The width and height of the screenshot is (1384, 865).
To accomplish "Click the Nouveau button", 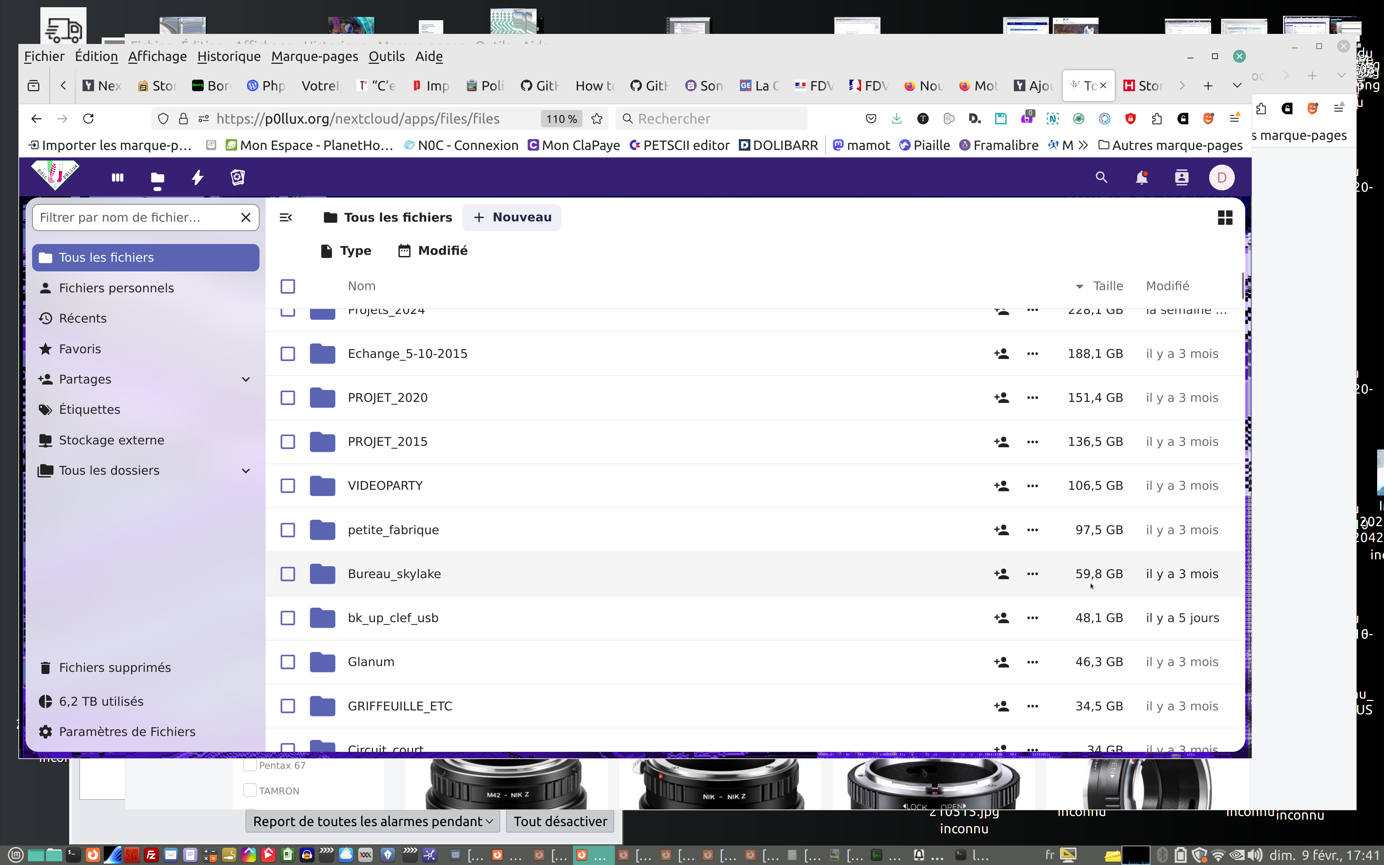I will tap(512, 217).
